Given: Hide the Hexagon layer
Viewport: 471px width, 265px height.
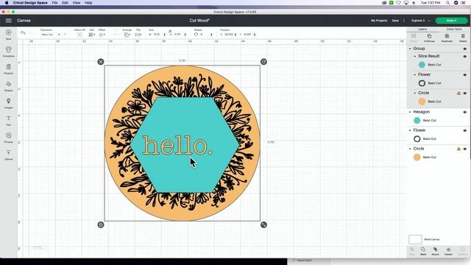Looking at the screenshot, I should 464,112.
